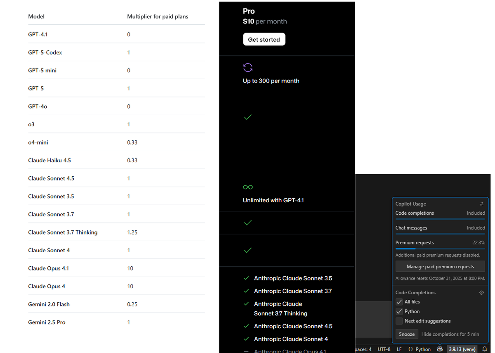Click Claude Opus 4.1 in the table
This screenshot has height=353, width=495.
click(x=48, y=268)
